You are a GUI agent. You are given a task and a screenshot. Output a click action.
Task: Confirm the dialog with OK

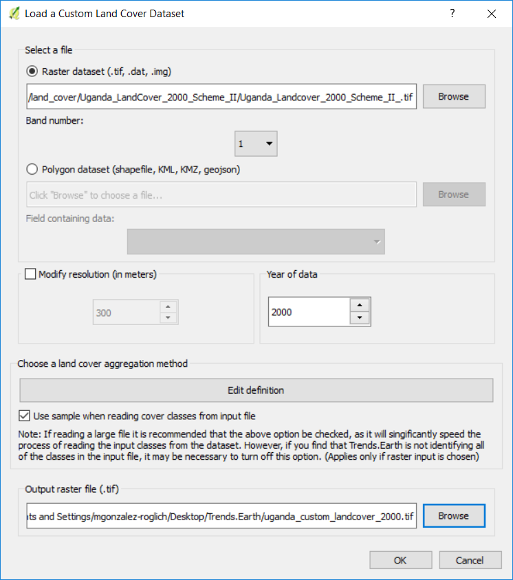(400, 560)
